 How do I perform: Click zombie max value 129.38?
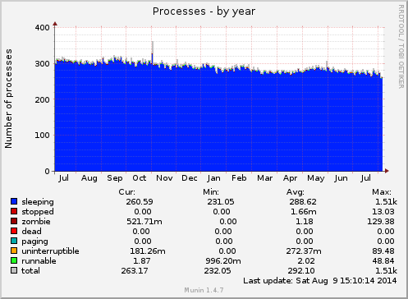pos(381,222)
